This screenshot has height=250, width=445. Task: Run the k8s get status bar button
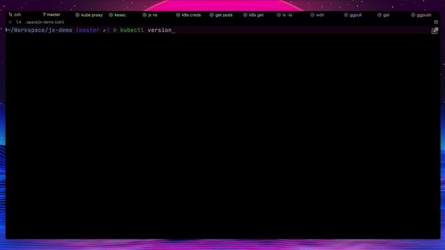click(253, 15)
